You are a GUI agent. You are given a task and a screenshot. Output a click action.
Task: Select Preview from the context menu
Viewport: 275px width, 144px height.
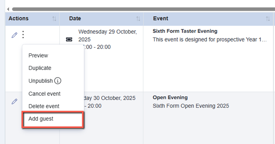coord(38,56)
